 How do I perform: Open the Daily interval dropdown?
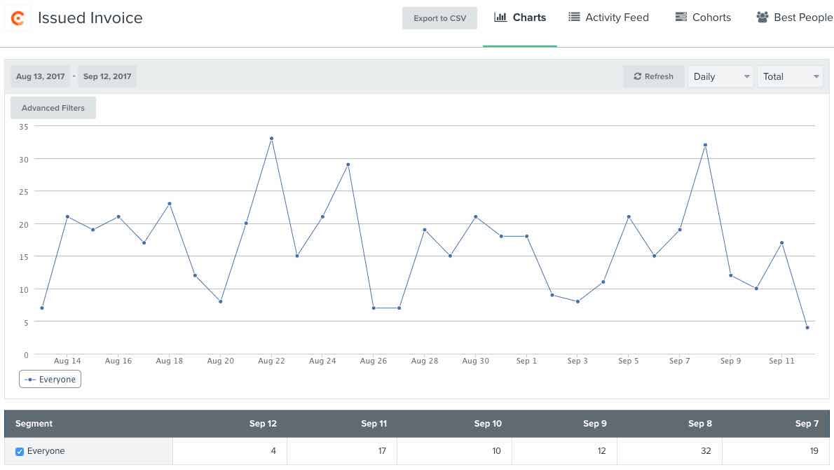[x=720, y=76]
